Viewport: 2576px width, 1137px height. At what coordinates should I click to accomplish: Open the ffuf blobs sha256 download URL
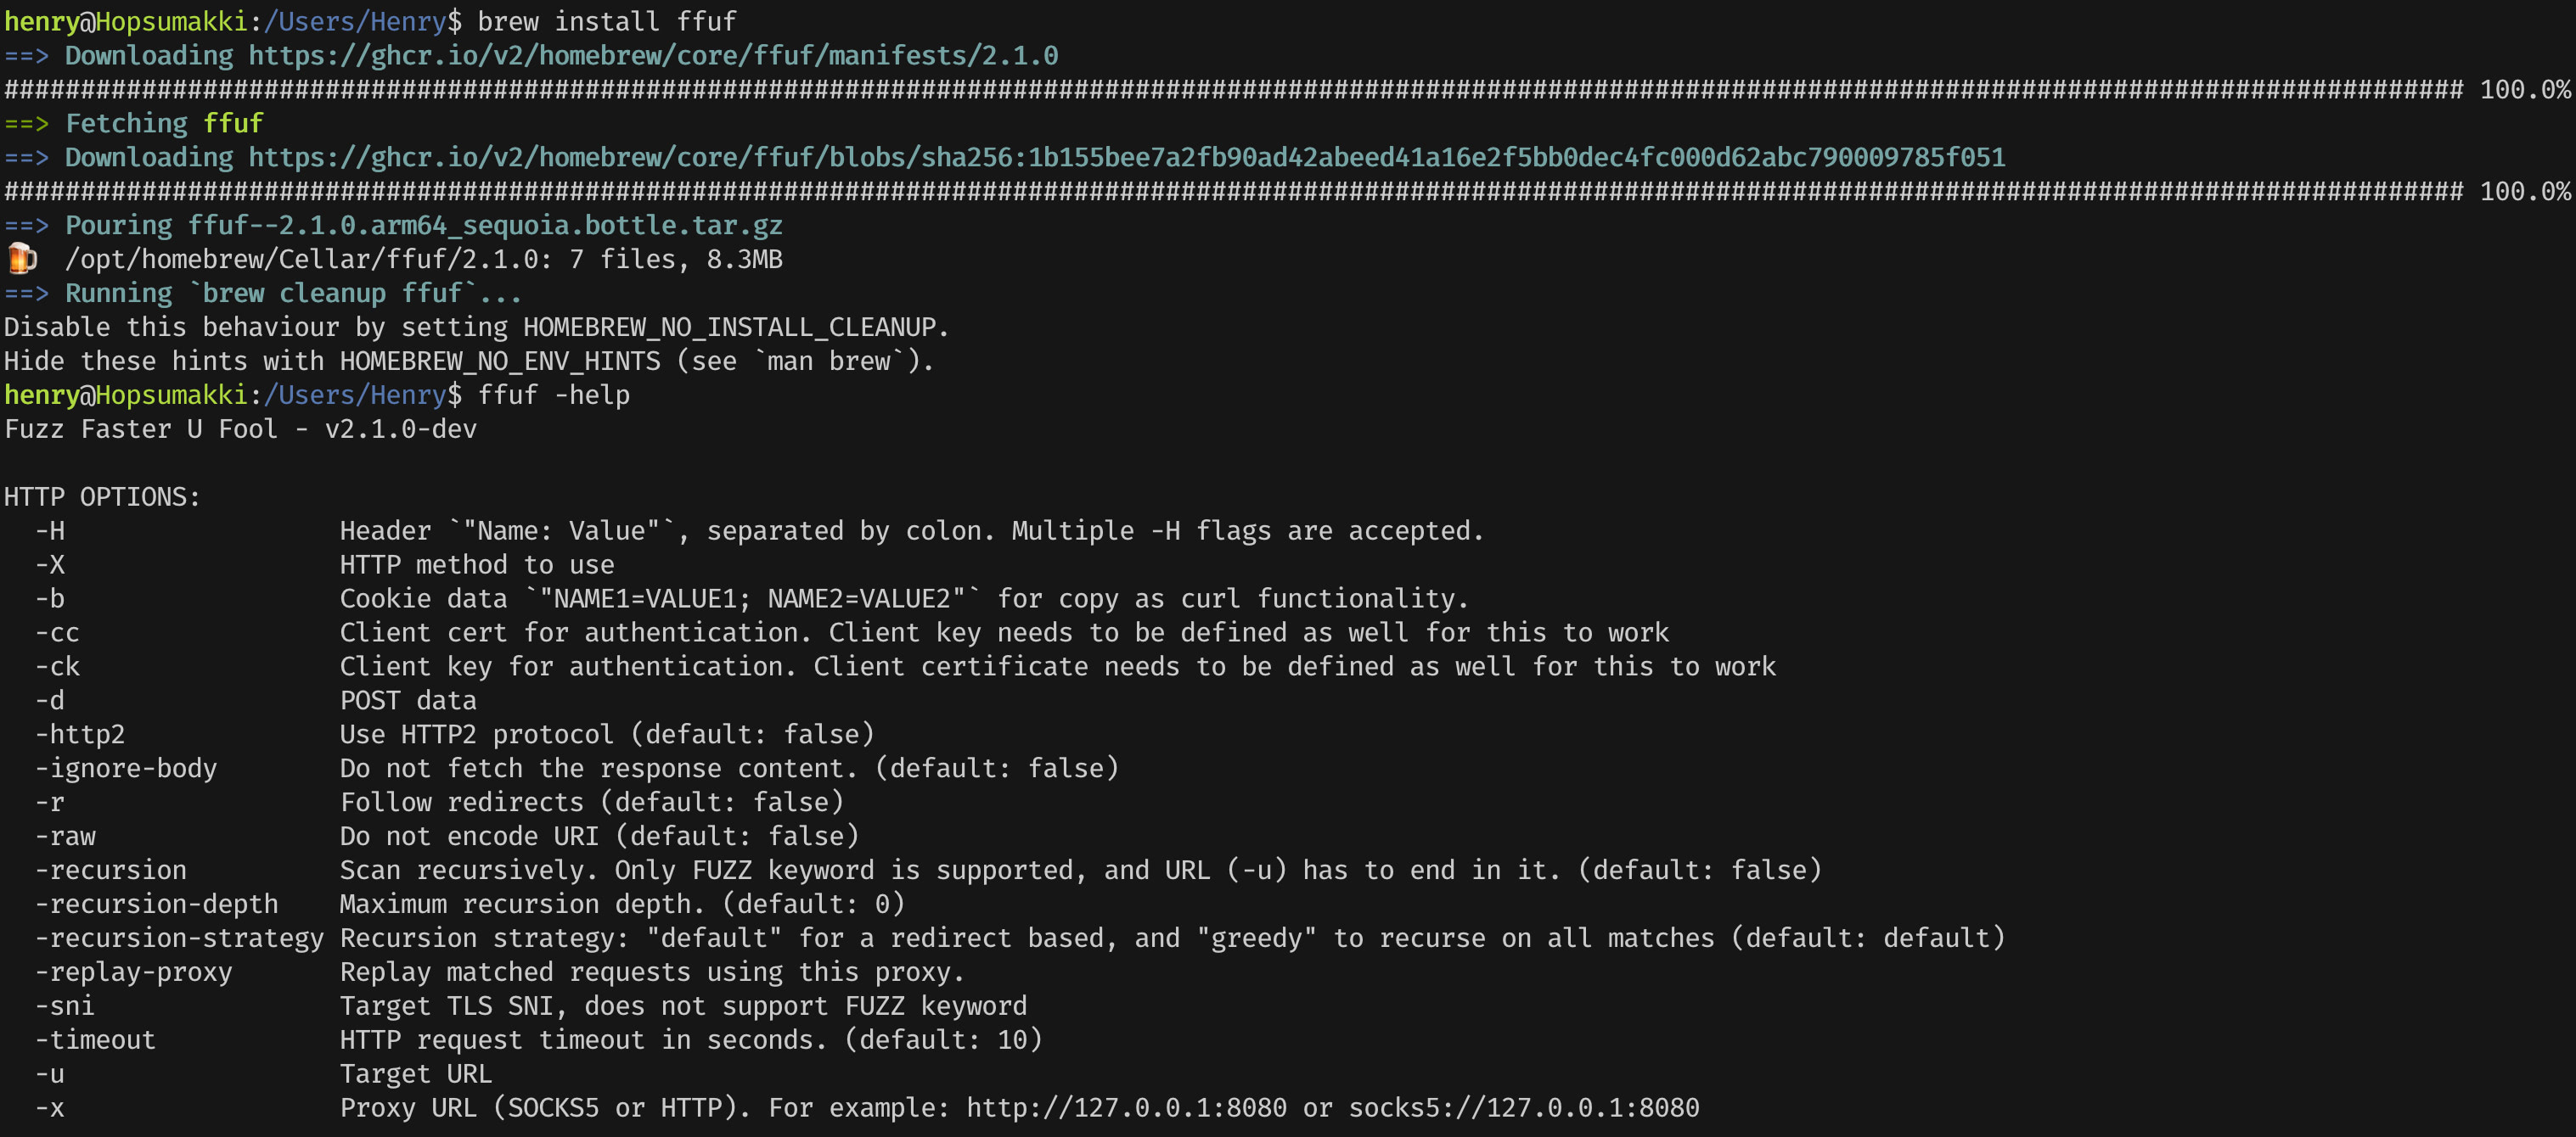point(1126,157)
